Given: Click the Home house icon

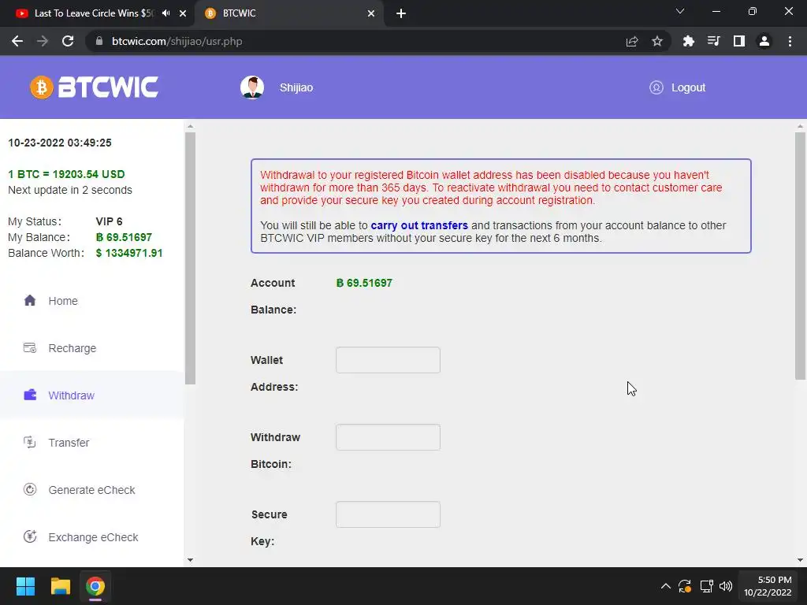Looking at the screenshot, I should coord(30,300).
